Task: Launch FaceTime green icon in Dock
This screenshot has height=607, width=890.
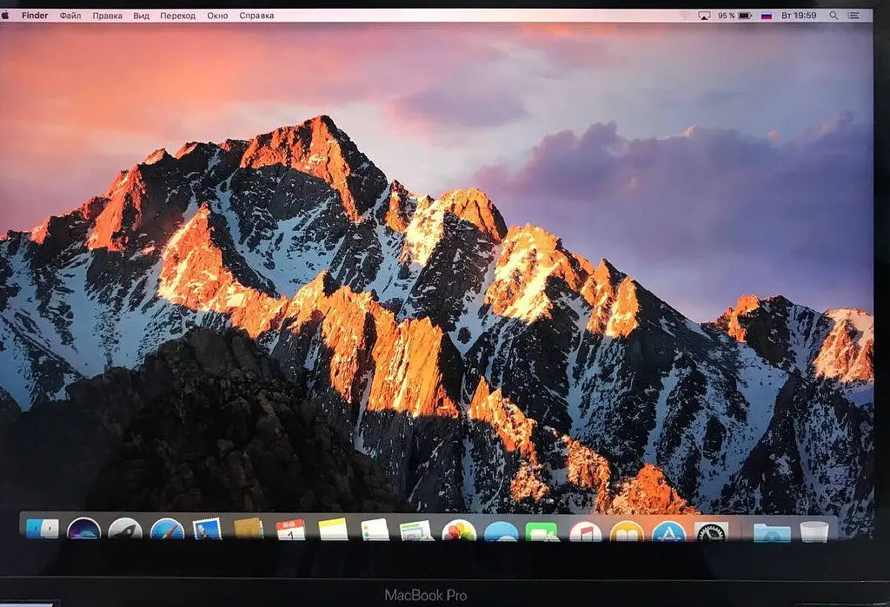Action: click(542, 531)
